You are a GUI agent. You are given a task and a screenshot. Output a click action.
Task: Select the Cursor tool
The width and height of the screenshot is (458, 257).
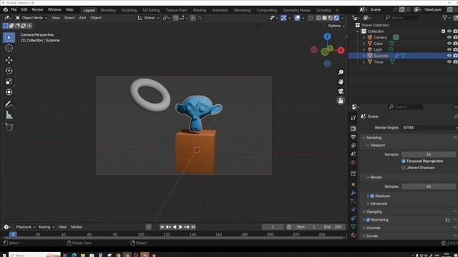point(9,49)
